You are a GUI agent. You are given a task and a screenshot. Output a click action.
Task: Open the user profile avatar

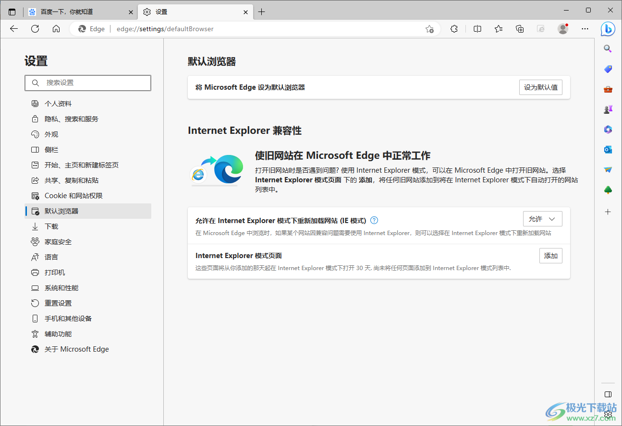563,29
